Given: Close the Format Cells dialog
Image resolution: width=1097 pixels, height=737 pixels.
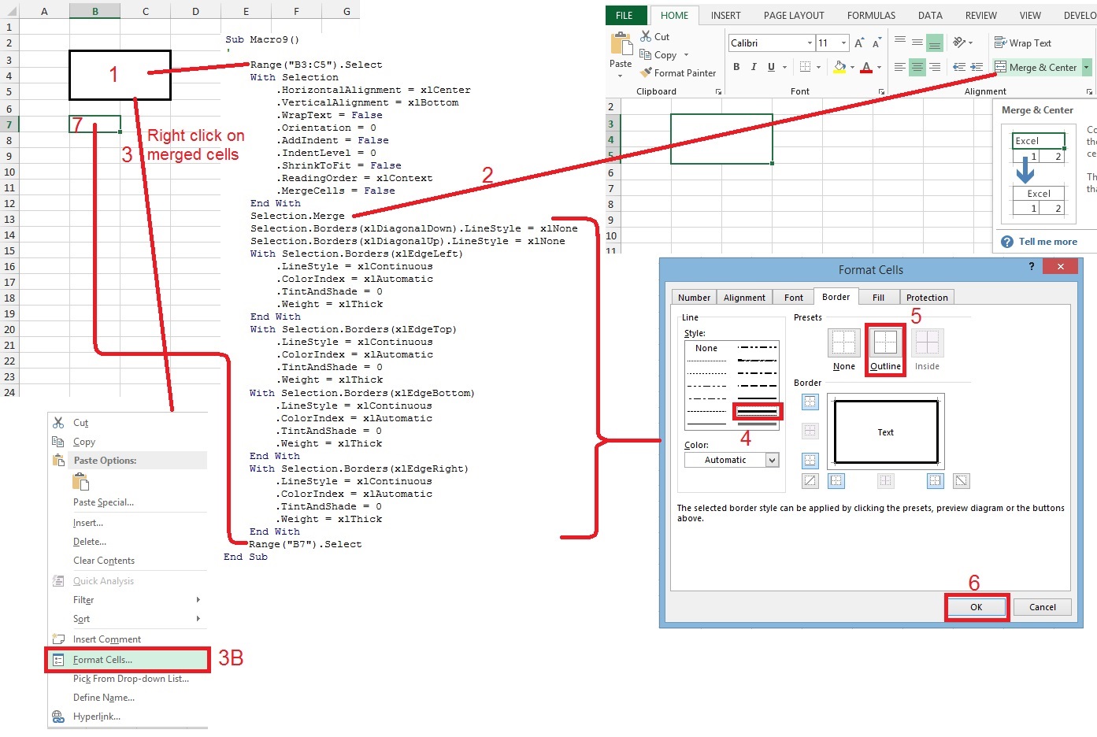Looking at the screenshot, I should (x=1060, y=267).
